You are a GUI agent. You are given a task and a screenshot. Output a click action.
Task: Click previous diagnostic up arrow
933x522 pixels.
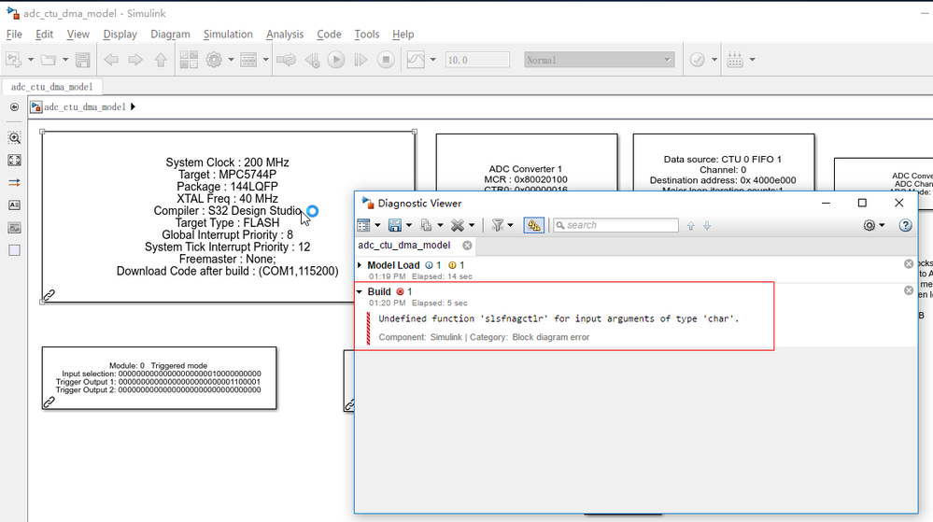[691, 226]
